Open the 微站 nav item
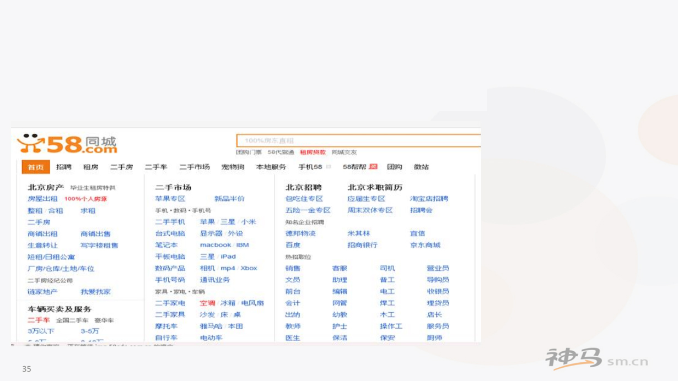This screenshot has width=678, height=381. pyautogui.click(x=422, y=167)
